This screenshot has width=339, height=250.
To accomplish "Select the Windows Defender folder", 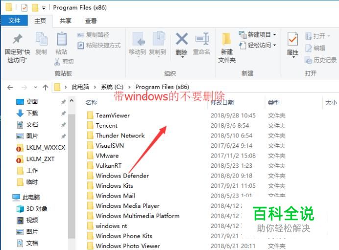I will (118, 176).
